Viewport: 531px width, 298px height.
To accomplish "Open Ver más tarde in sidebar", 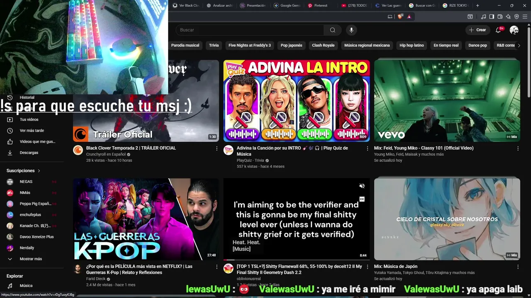I will point(32,130).
